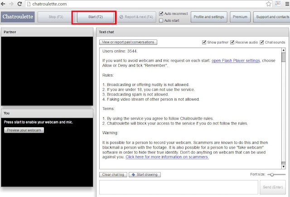
Task: Click the Chatroulette logo
Action: pyautogui.click(x=18, y=17)
